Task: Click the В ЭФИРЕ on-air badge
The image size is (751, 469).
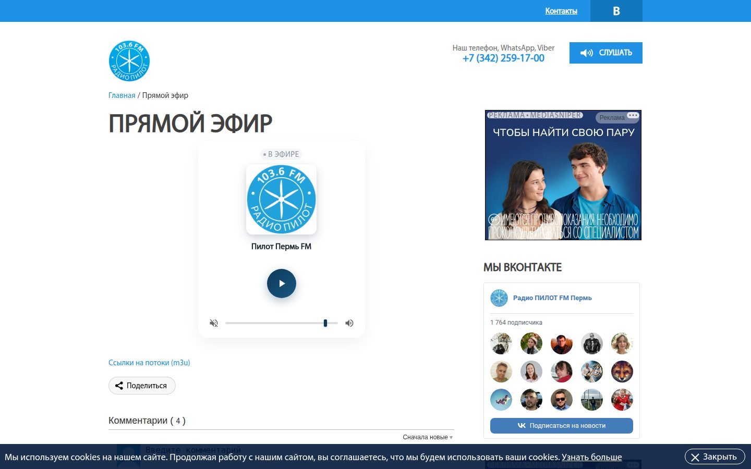Action: 282,154
